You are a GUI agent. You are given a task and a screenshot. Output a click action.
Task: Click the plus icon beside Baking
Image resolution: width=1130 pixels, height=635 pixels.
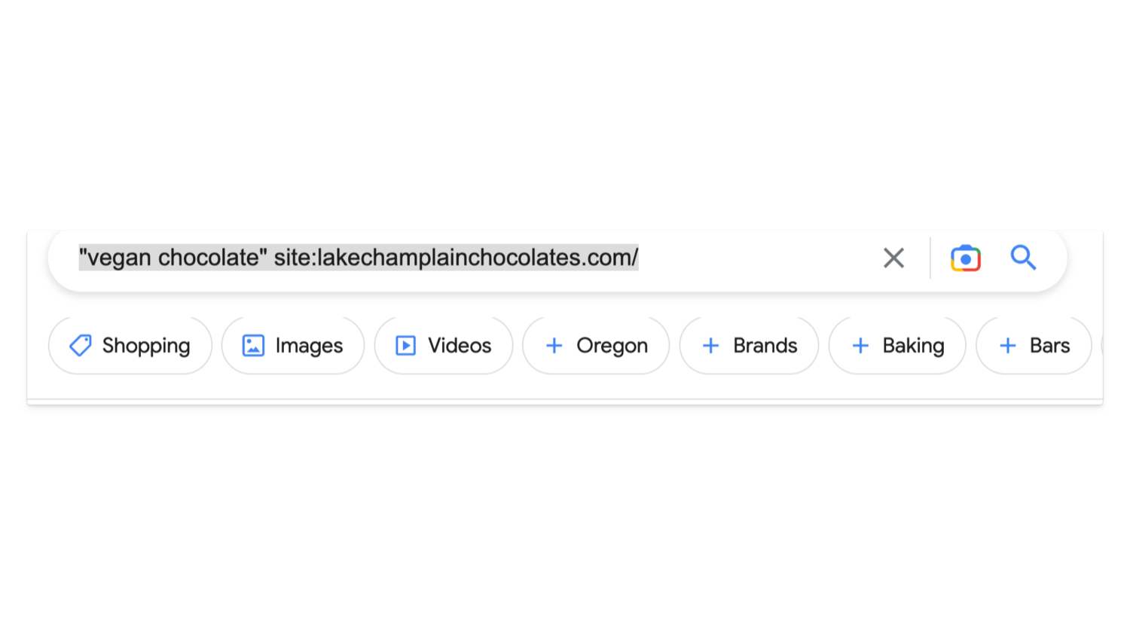click(860, 346)
